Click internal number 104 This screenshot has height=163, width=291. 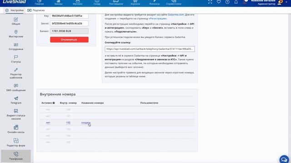pos(68,136)
